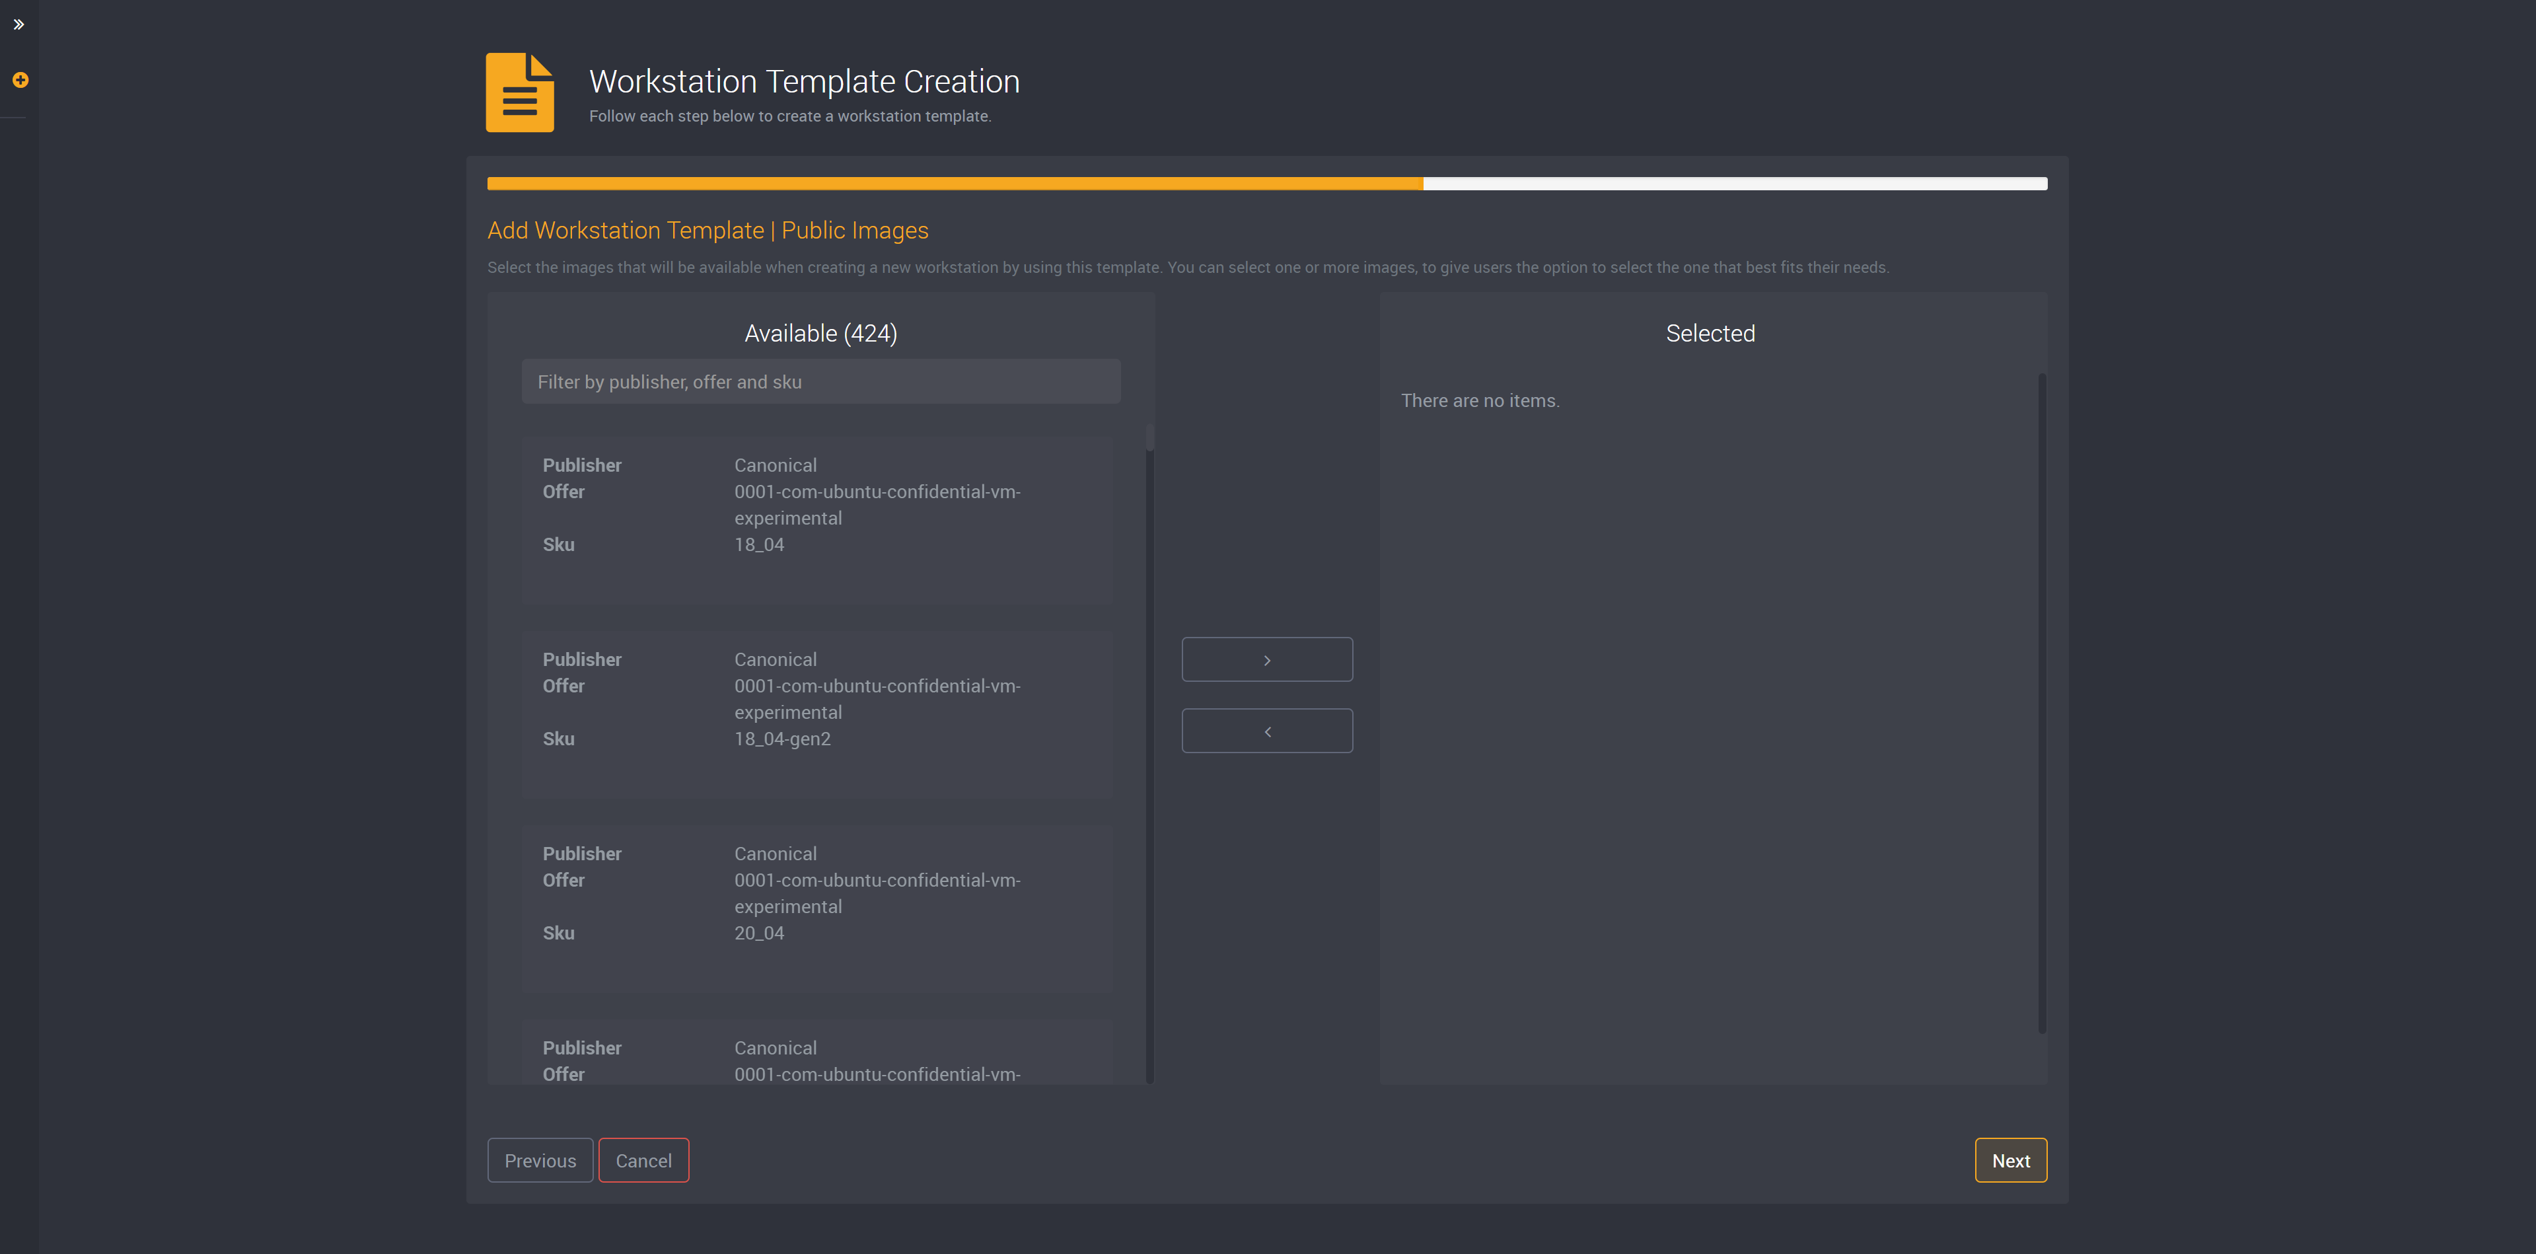Expand the sidebar with double-chevron icon
2536x1254 pixels.
click(18, 24)
